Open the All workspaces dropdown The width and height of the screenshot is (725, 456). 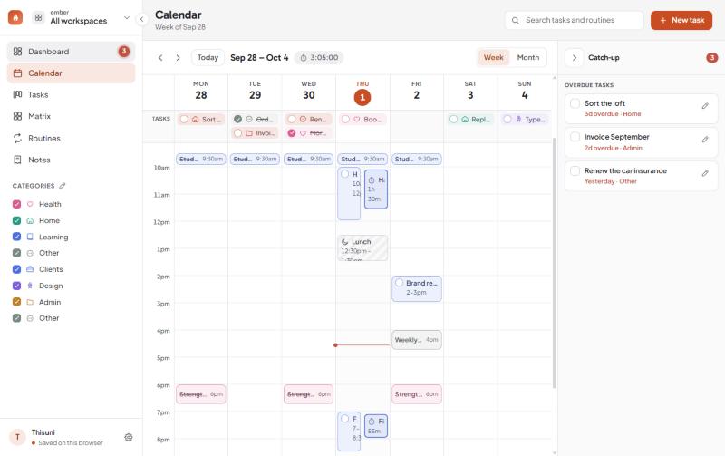click(x=82, y=17)
